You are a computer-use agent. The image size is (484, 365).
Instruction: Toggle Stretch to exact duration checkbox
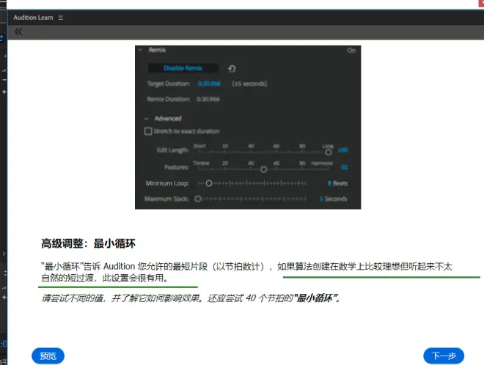tap(148, 131)
